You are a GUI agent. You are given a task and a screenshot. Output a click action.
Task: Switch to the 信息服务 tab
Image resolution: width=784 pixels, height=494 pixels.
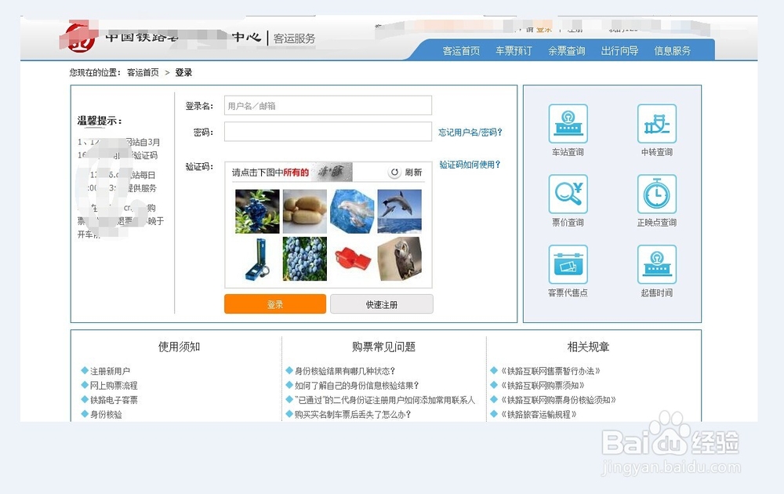(671, 49)
